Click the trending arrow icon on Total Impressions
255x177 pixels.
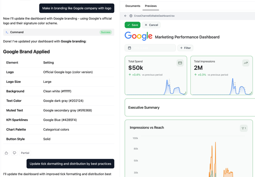245,63
